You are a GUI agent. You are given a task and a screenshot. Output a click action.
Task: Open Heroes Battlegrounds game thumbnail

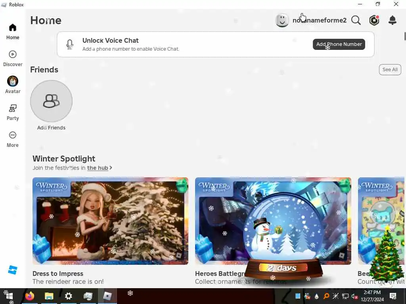[273, 221]
